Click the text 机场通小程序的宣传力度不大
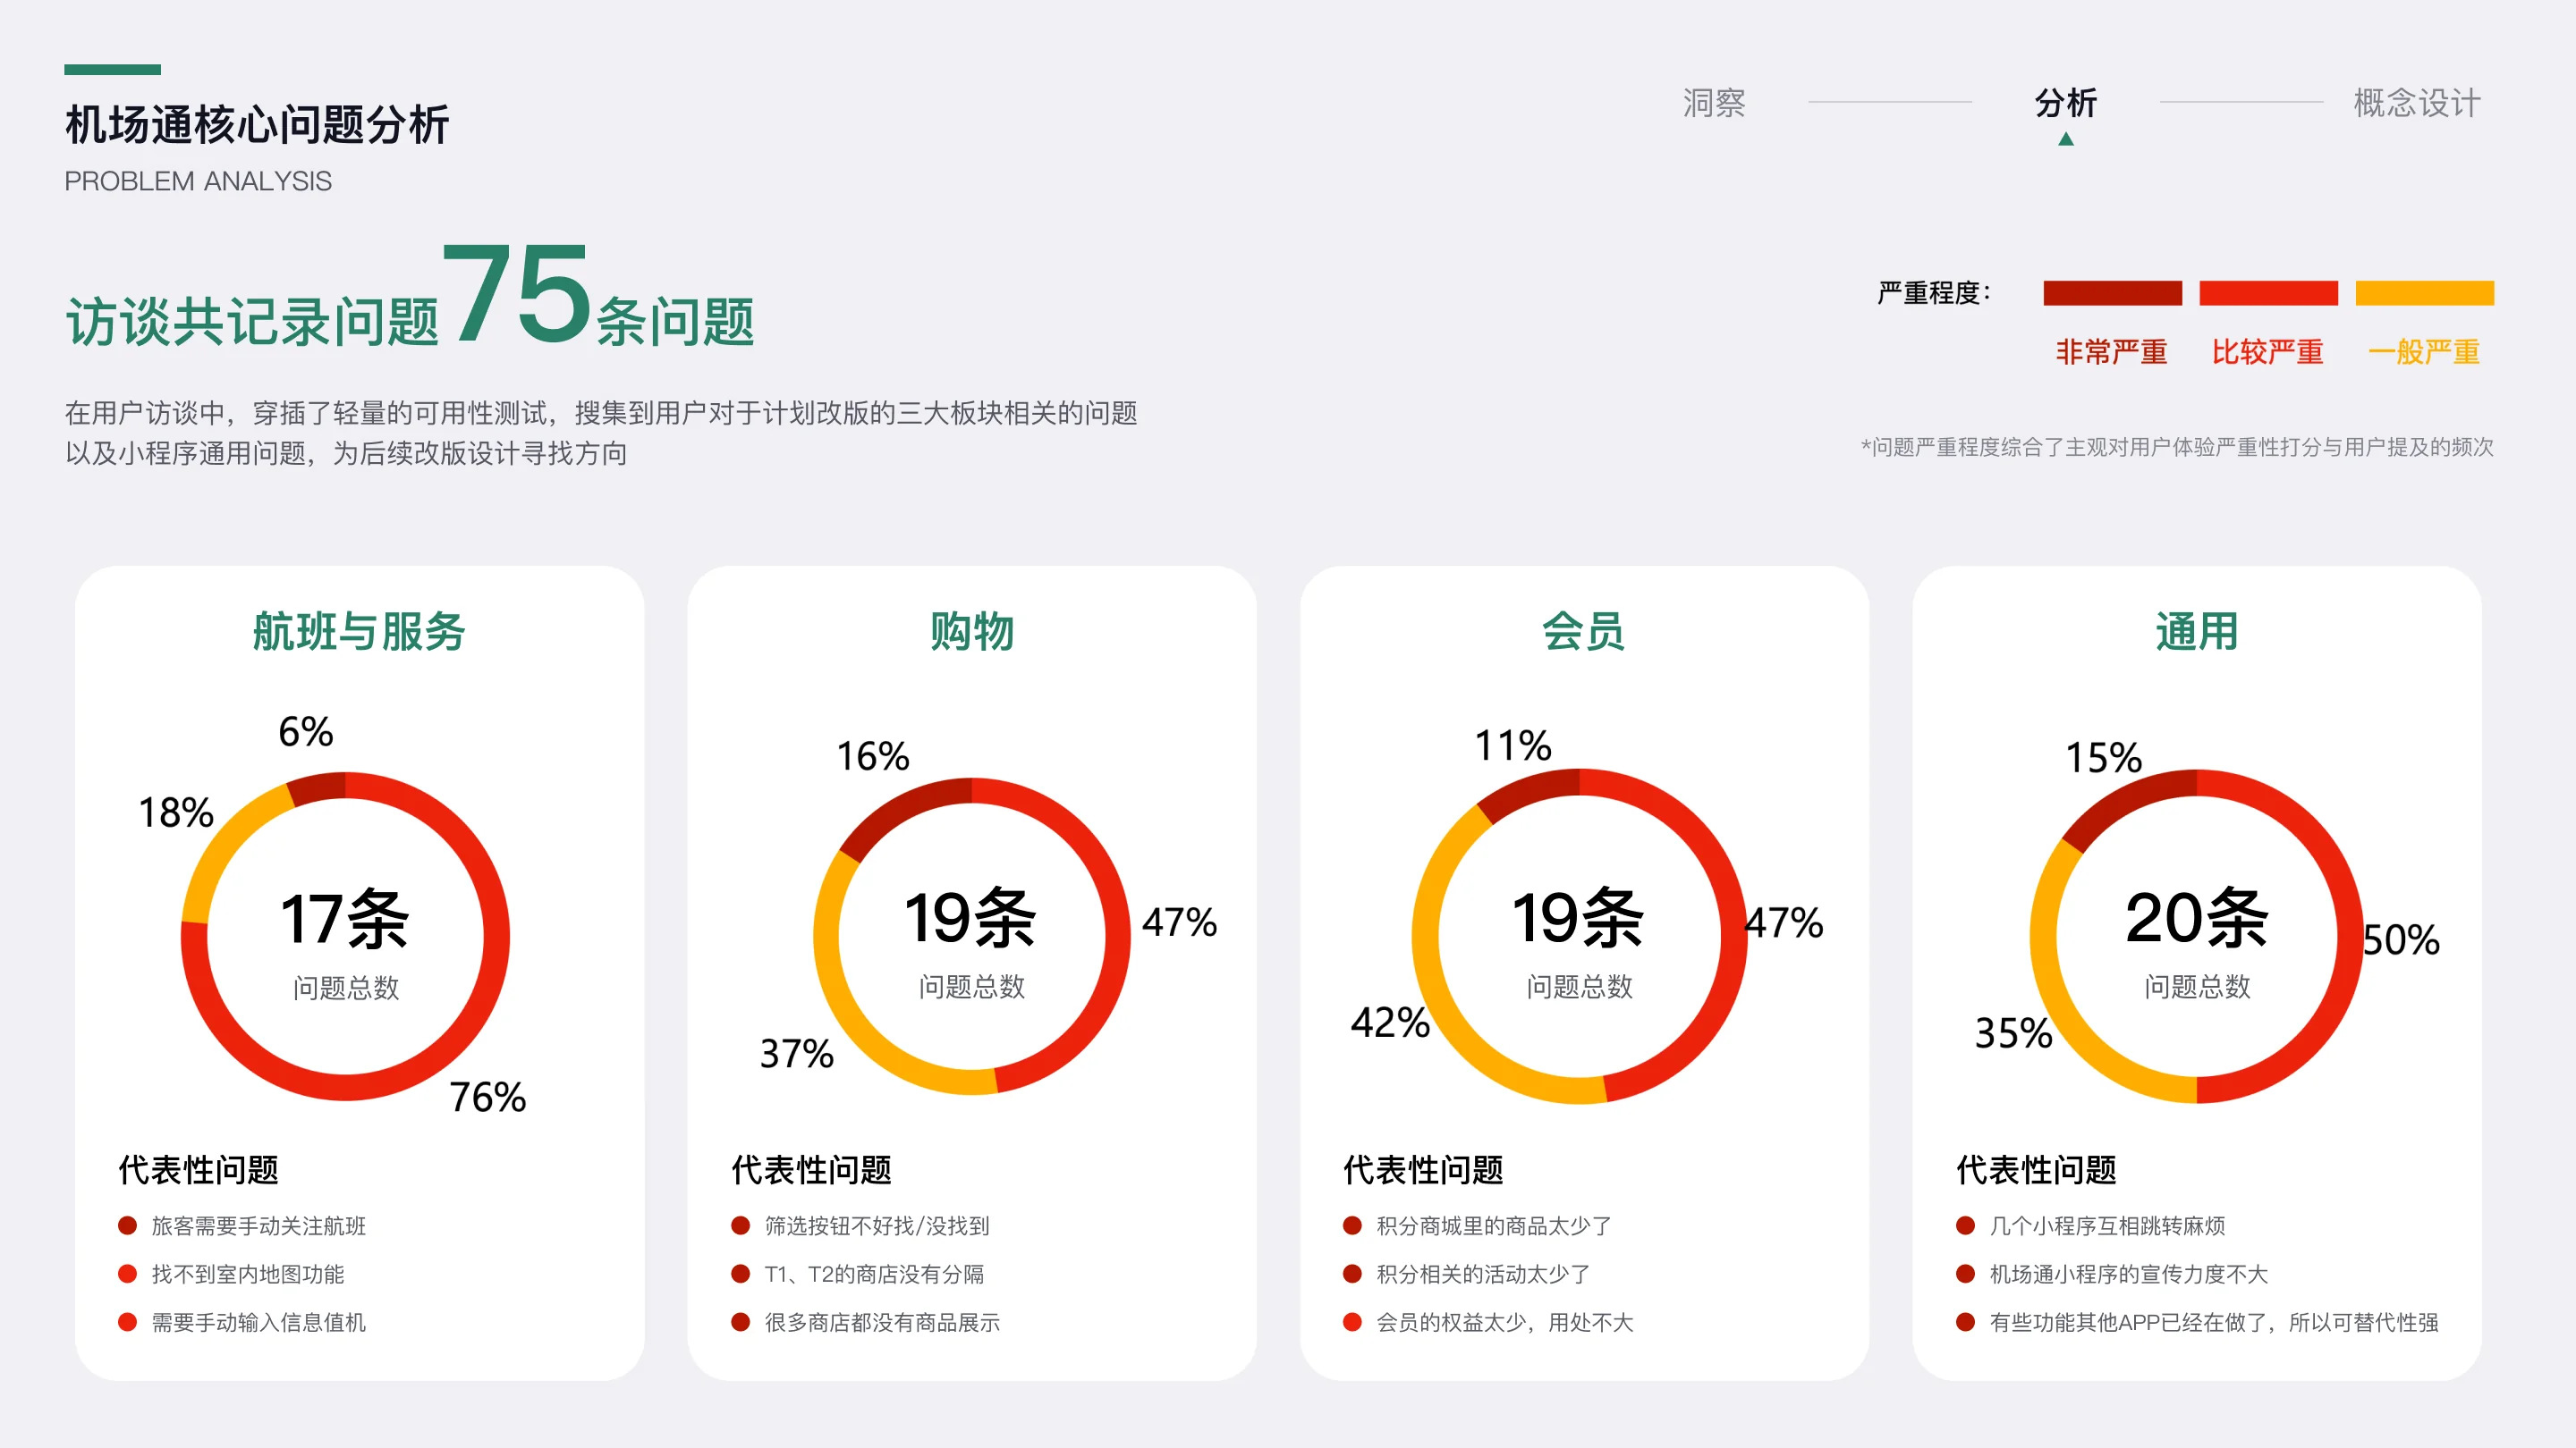Image resolution: width=2576 pixels, height=1448 pixels. tap(2129, 1274)
